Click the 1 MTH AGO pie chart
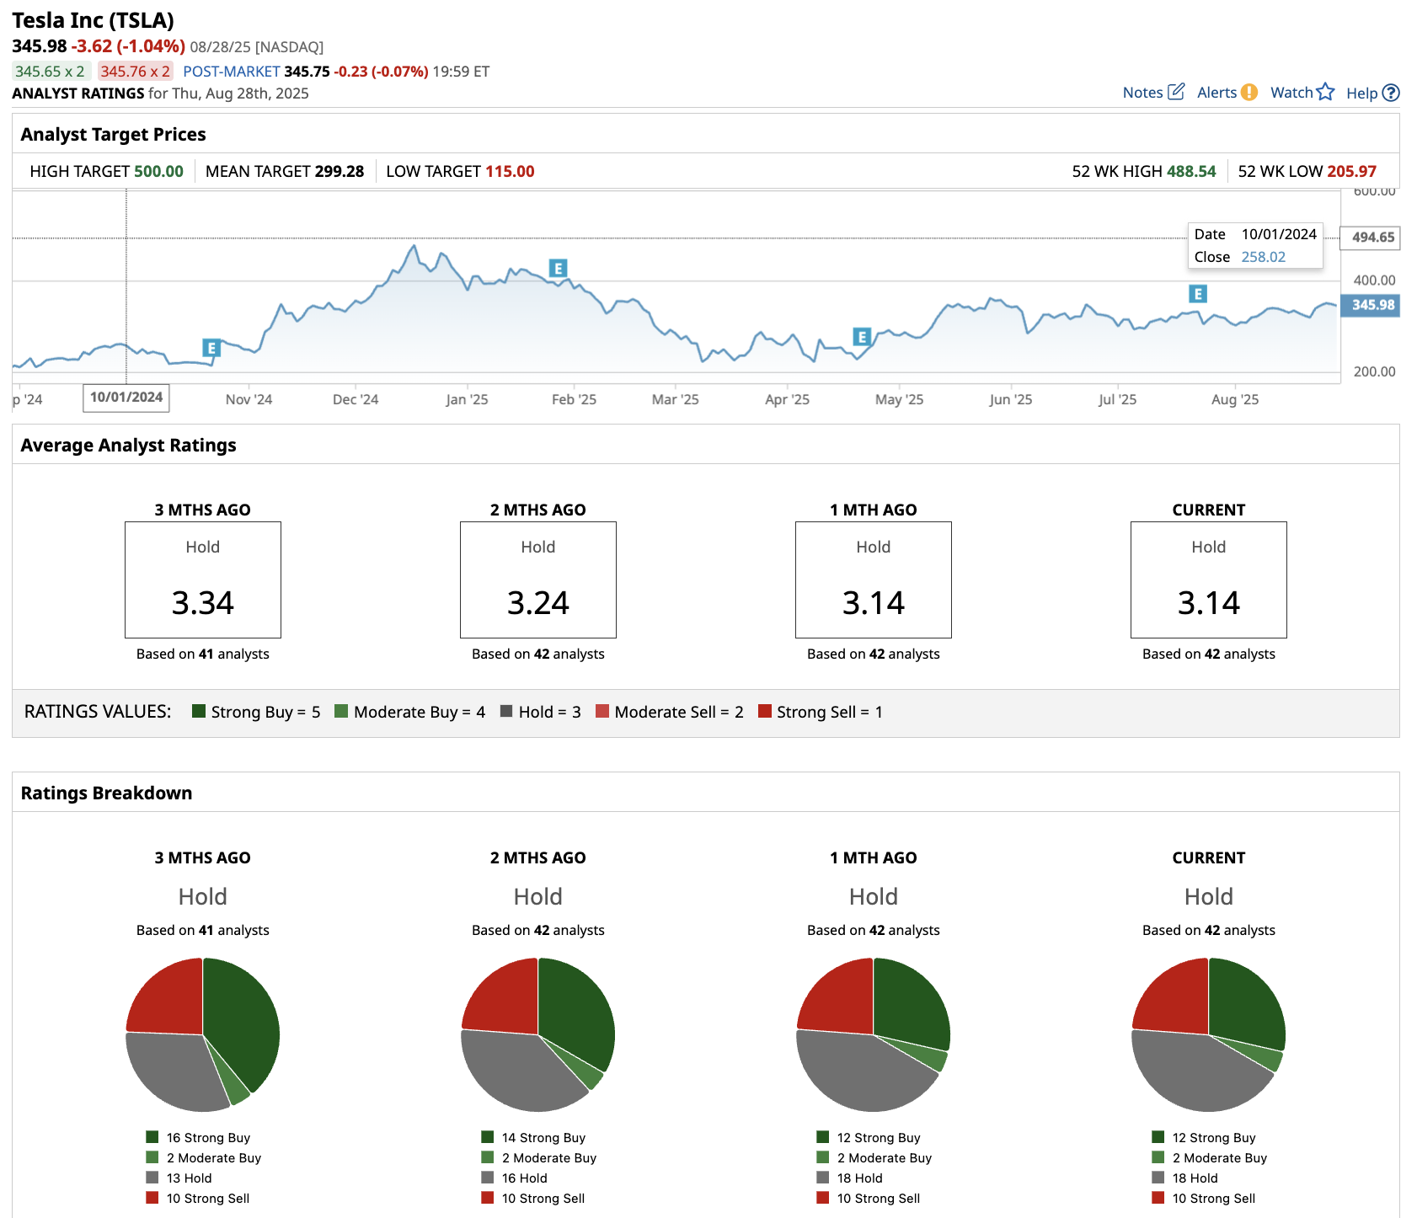 click(x=874, y=1034)
